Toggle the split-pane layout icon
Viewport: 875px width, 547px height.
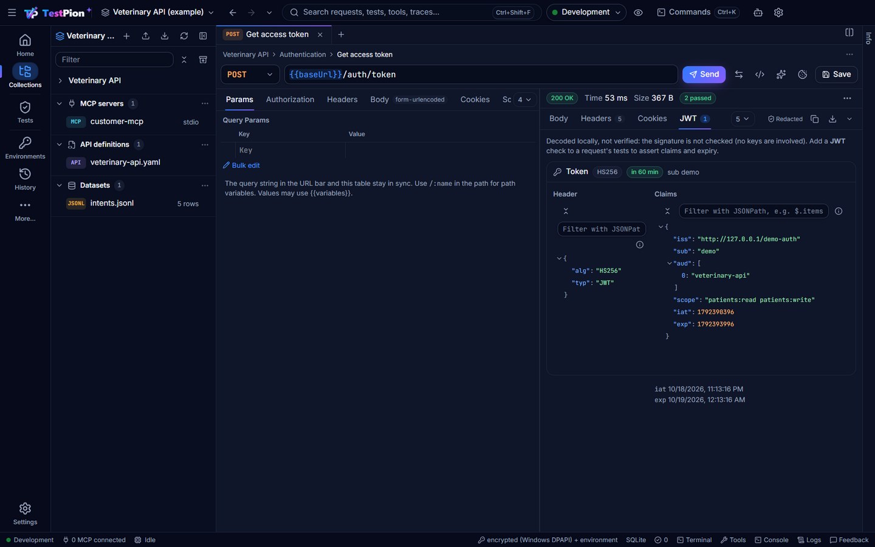849,32
